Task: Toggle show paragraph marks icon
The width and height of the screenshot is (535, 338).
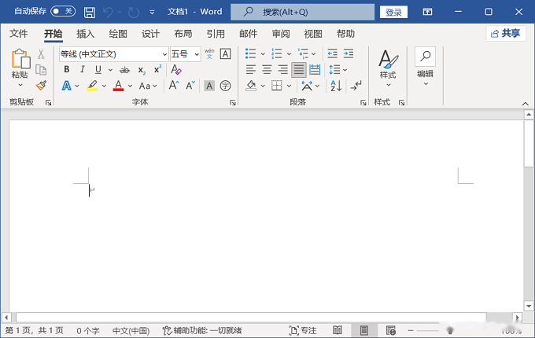Action: click(356, 86)
